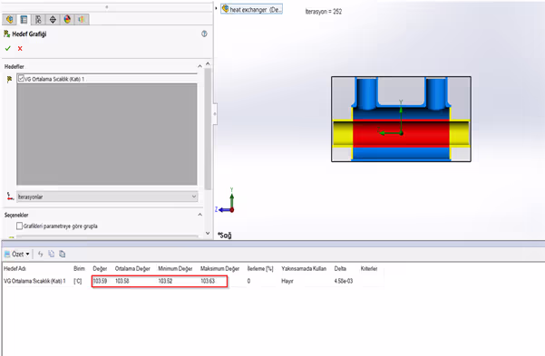
Task: Click the İlerleme [%] column header
Action: (260, 268)
